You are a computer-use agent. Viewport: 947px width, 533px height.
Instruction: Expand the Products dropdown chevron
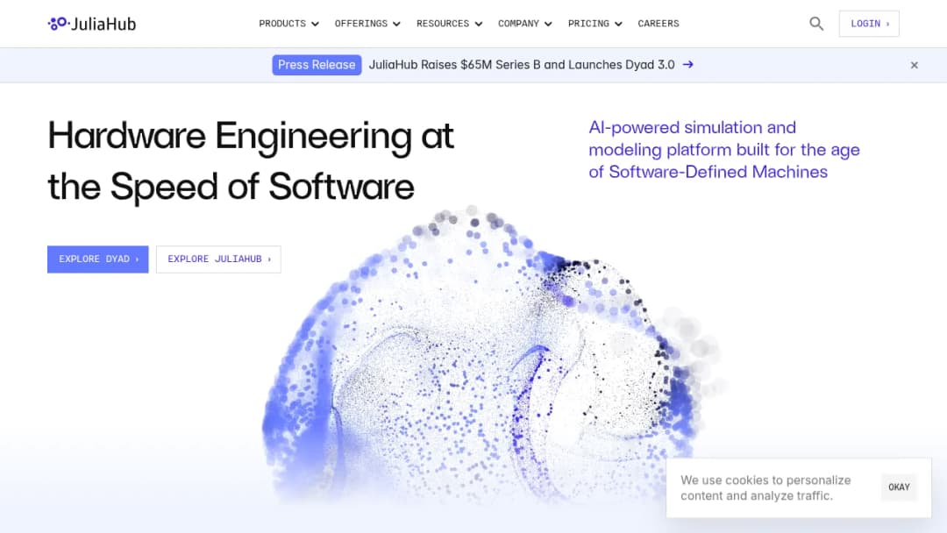coord(315,25)
